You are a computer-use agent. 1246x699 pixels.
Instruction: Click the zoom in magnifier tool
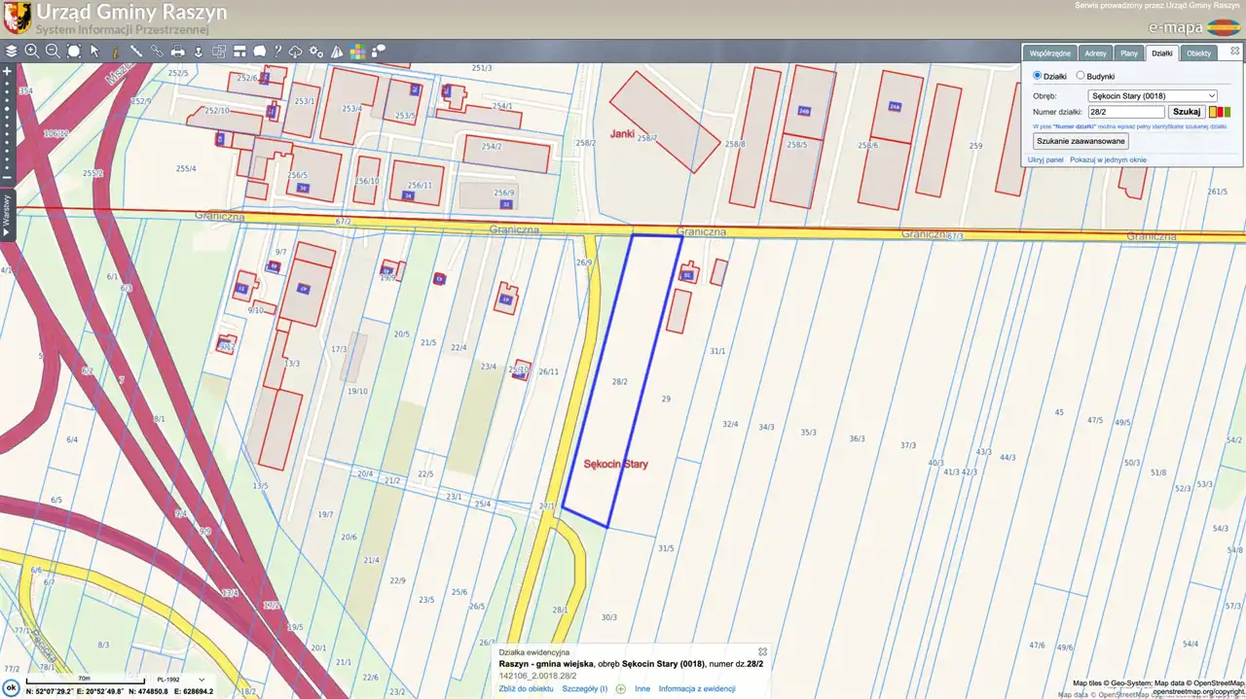click(x=32, y=51)
